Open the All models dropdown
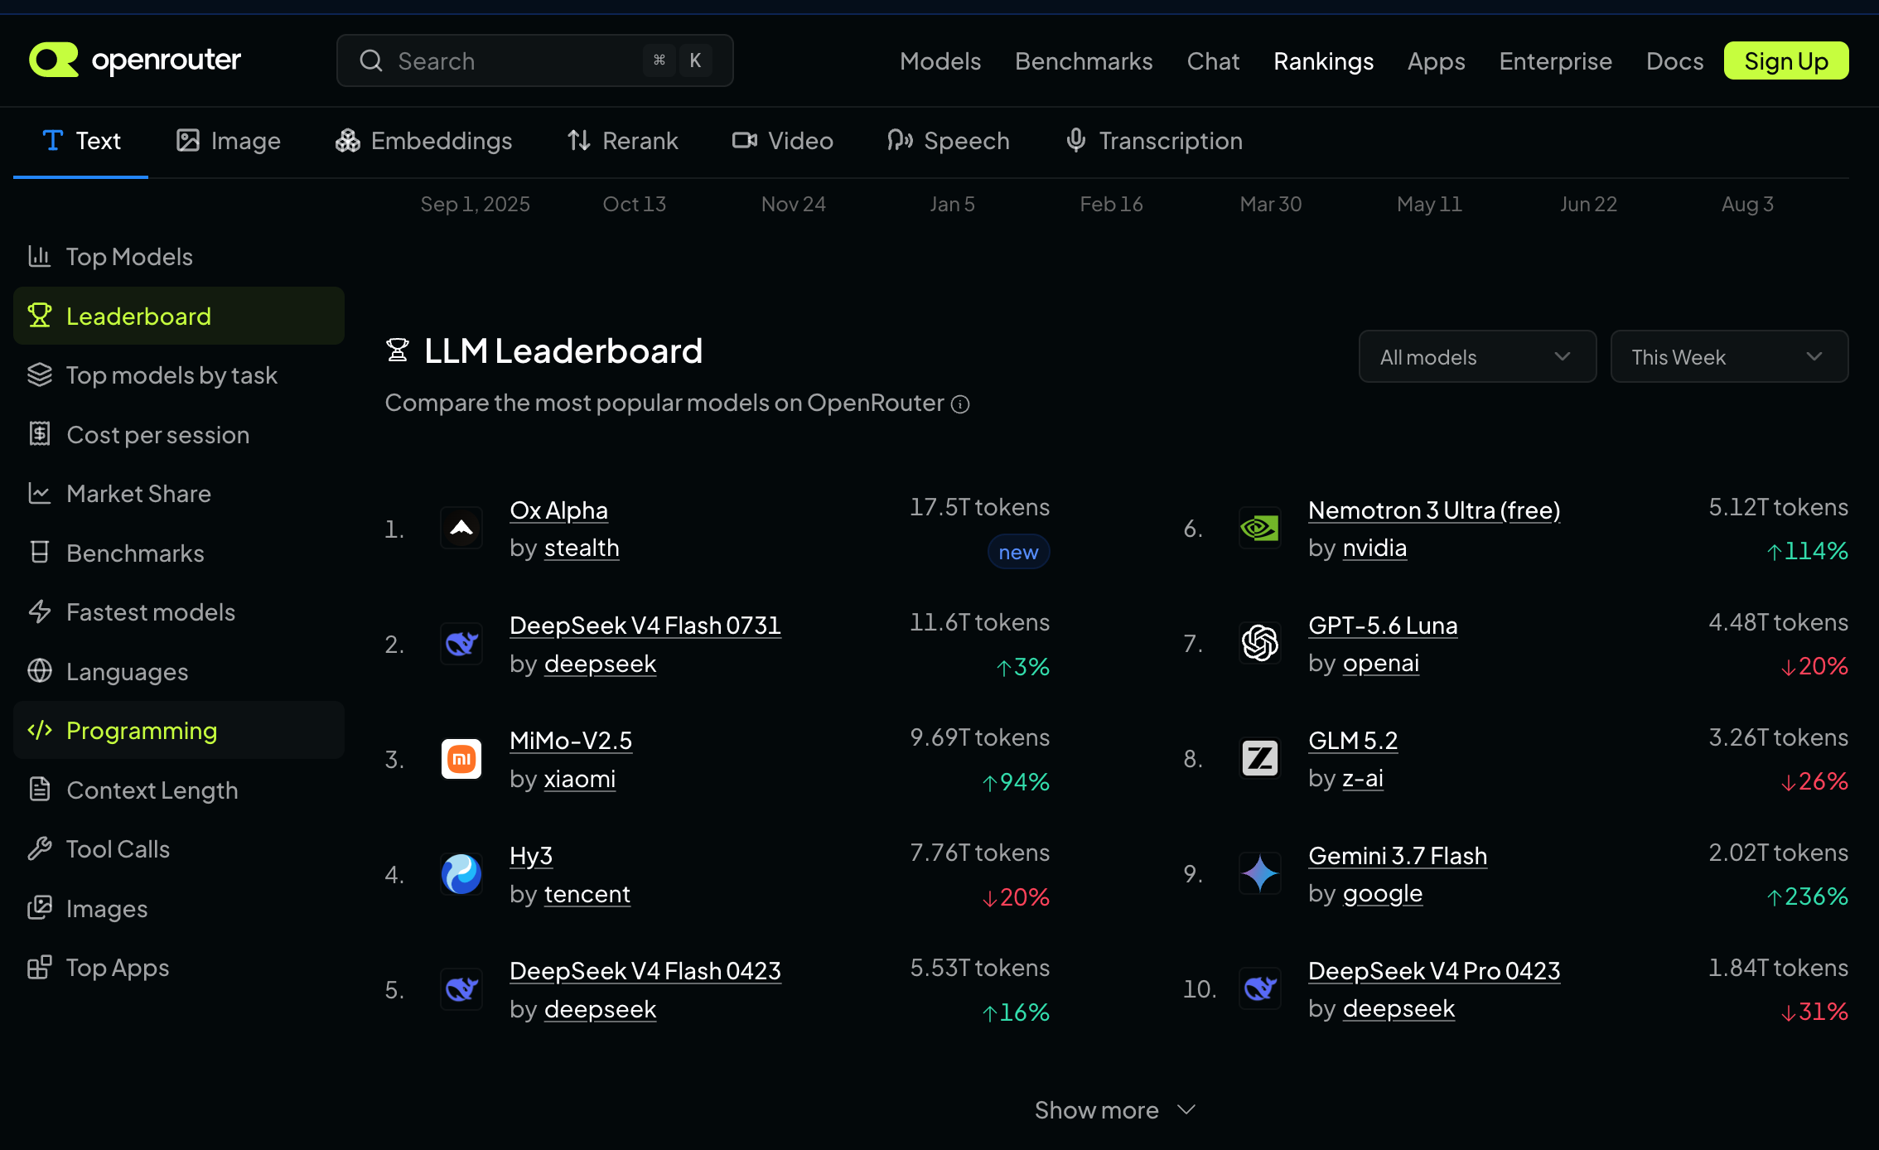1879x1150 pixels. pyautogui.click(x=1477, y=356)
